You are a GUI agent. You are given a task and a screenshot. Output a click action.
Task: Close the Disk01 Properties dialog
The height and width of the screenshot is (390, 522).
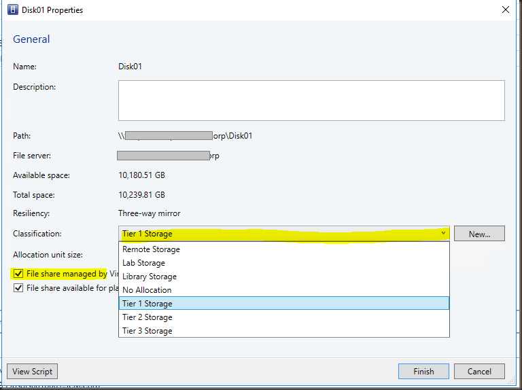coord(505,10)
